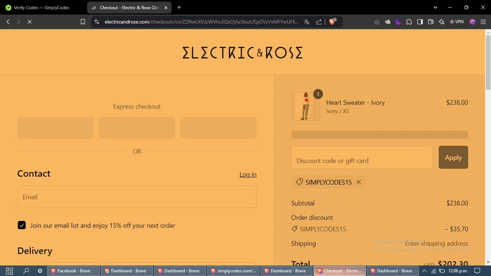Open the profile avatar icon
491x276 pixels.
pyautogui.click(x=472, y=22)
